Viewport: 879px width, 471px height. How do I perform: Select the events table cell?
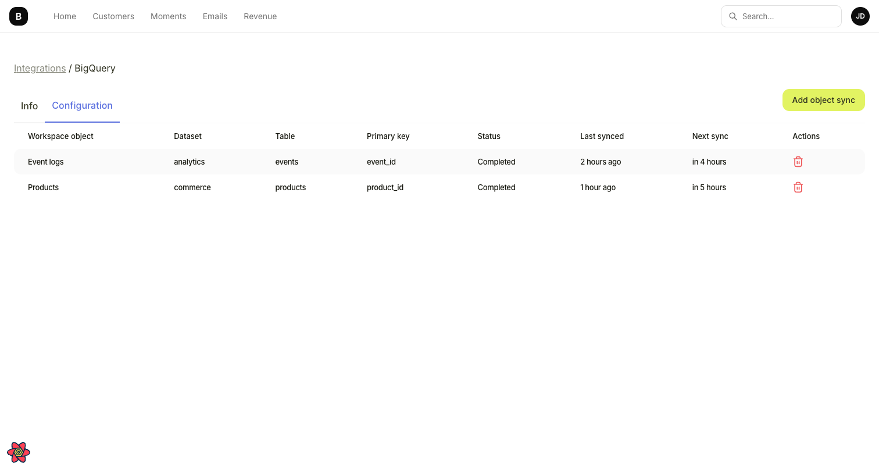(287, 162)
